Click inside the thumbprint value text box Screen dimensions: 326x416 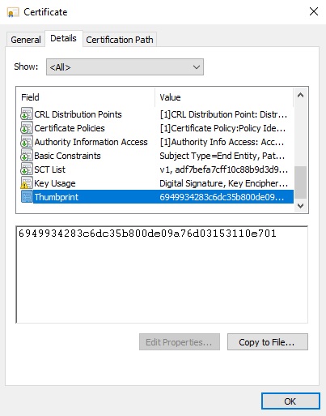(x=162, y=274)
